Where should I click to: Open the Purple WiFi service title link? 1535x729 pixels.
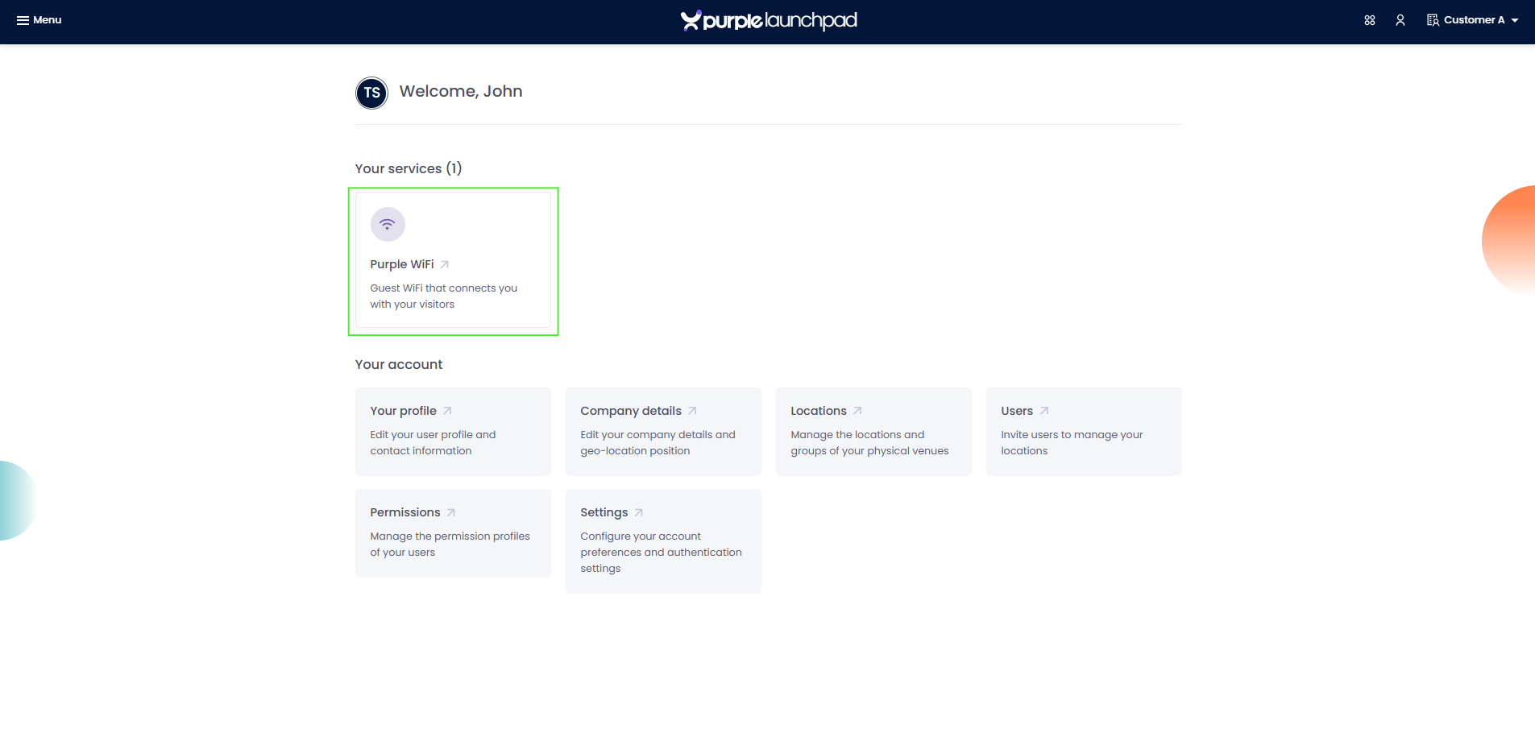tap(402, 264)
